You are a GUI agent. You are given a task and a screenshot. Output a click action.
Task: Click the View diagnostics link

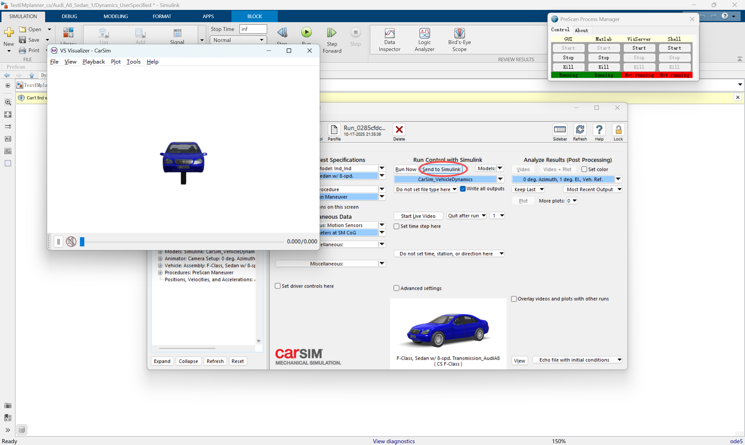click(x=393, y=441)
